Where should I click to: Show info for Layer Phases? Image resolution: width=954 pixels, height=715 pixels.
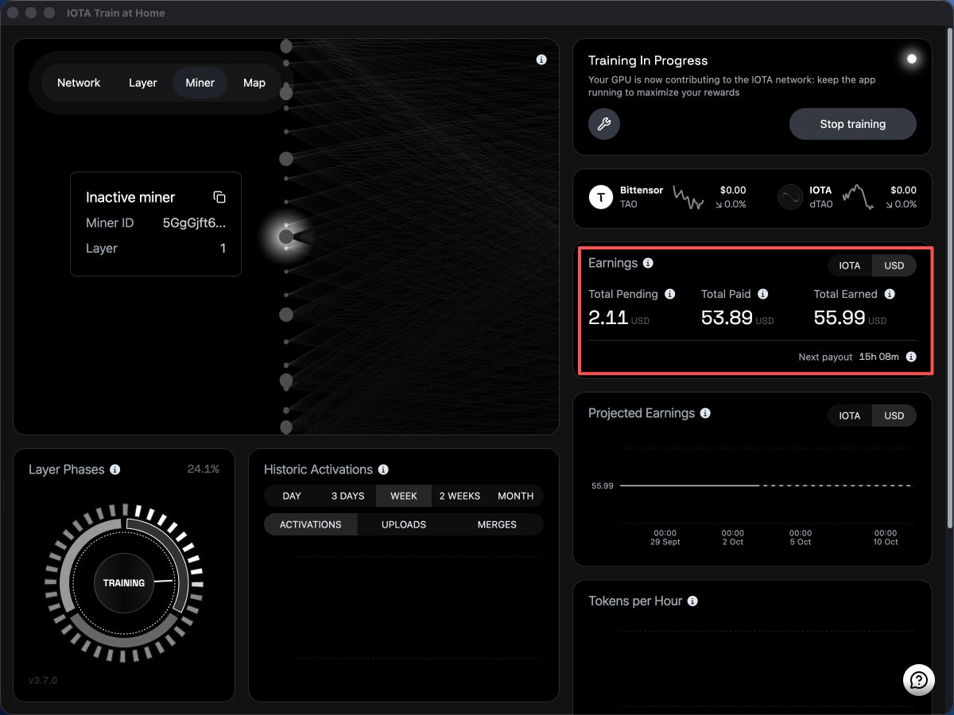click(114, 470)
